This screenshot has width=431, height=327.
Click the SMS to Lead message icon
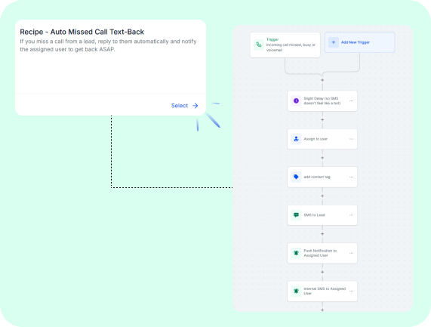pyautogui.click(x=296, y=215)
